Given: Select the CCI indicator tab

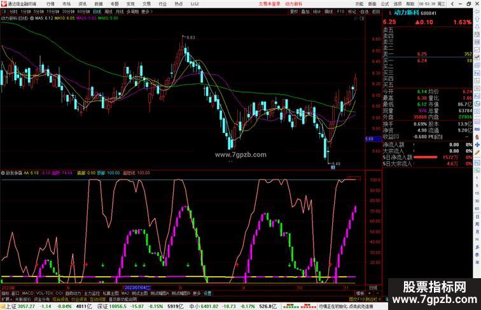Looking at the screenshot, I should [59, 293].
